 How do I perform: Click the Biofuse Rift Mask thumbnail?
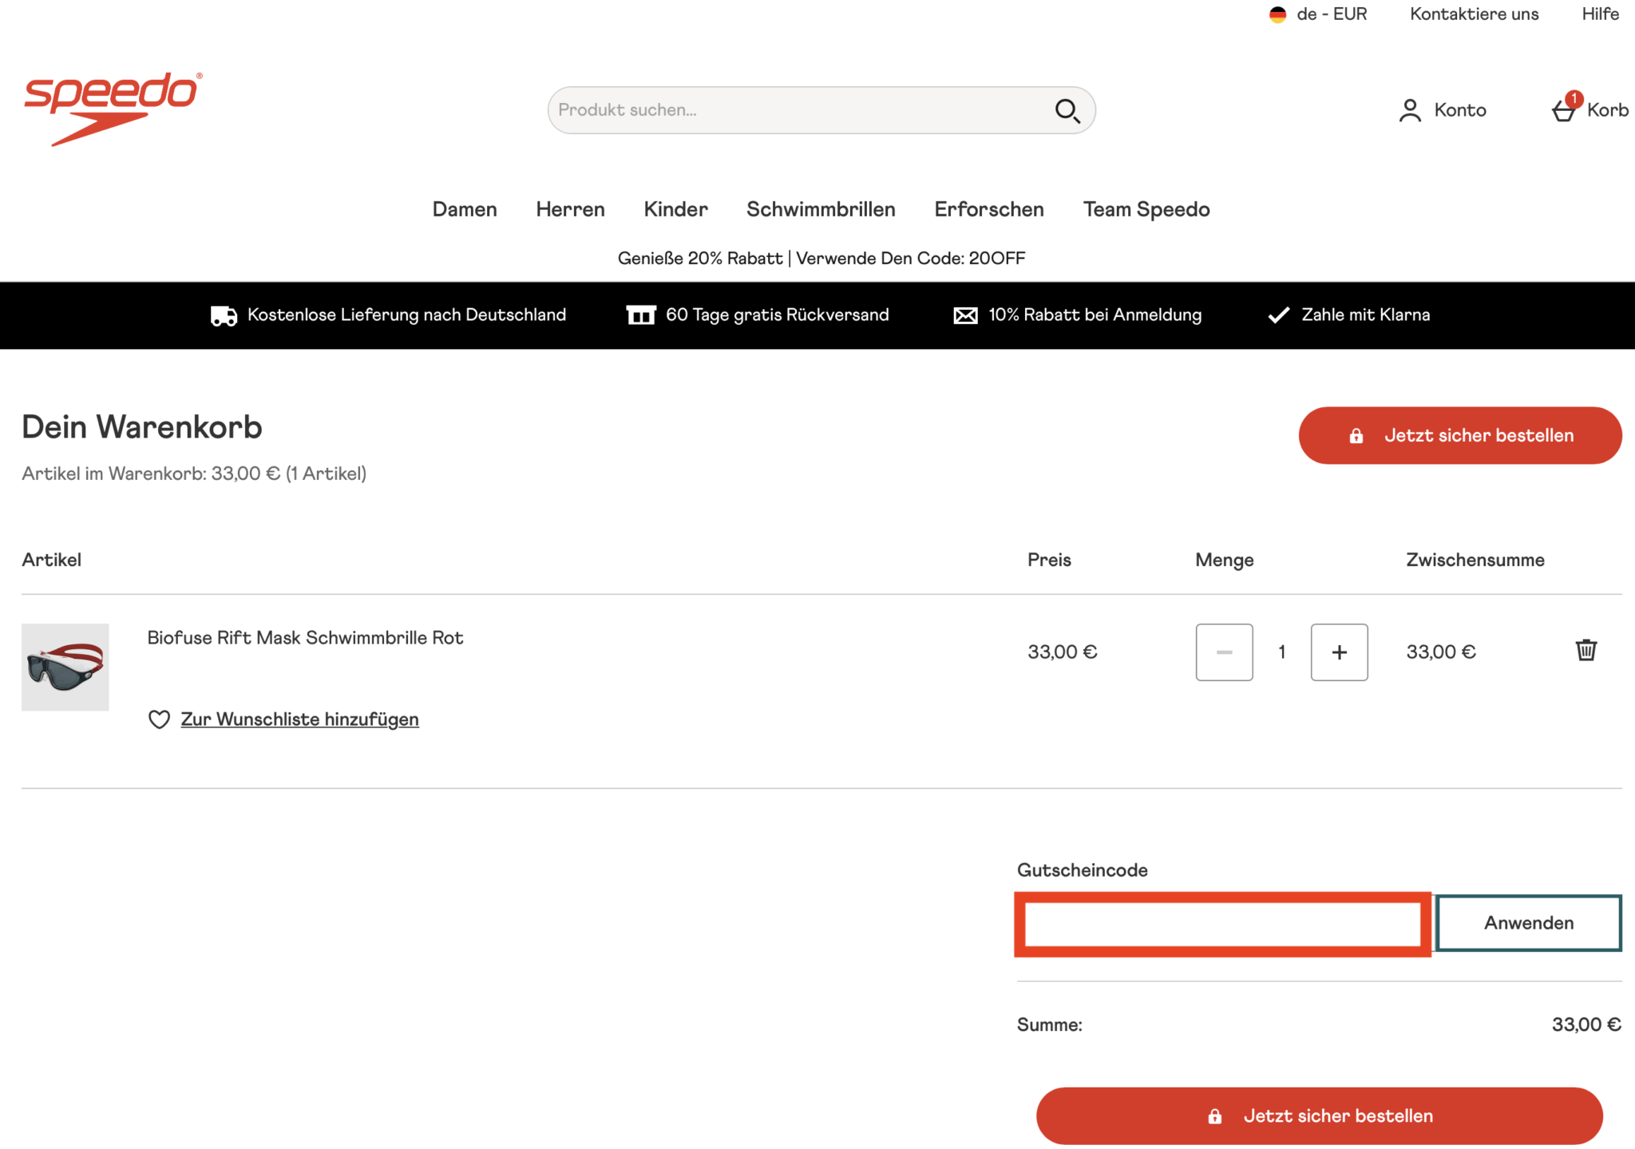pos(65,668)
